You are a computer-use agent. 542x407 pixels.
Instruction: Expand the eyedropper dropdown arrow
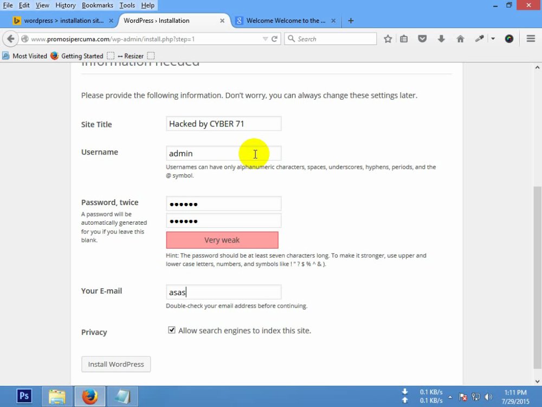[493, 39]
